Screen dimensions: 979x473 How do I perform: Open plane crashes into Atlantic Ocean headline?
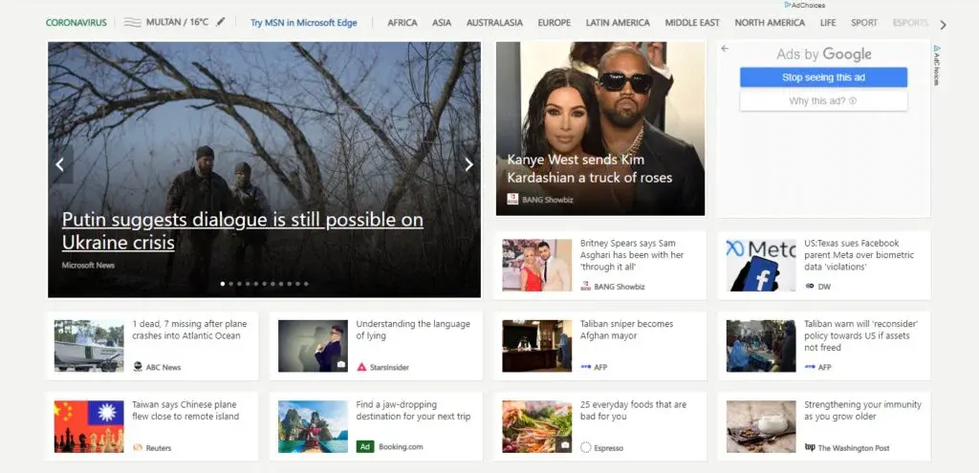[189, 330]
